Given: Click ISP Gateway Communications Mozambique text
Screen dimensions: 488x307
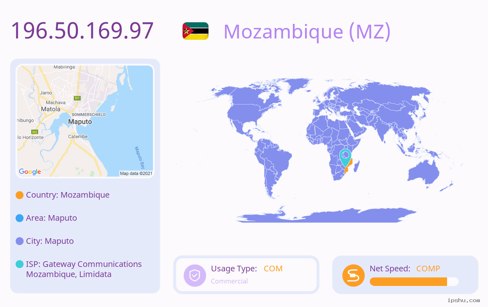Looking at the screenshot, I should [x=84, y=269].
